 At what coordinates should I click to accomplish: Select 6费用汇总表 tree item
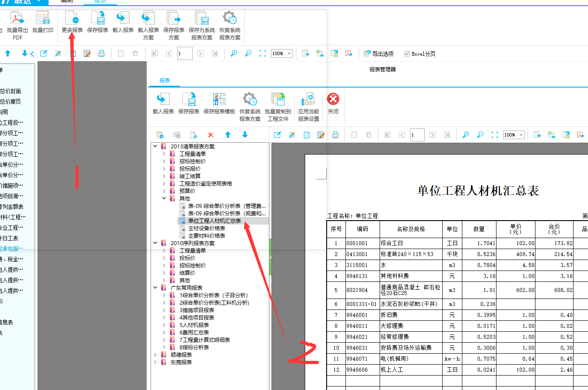coord(194,332)
